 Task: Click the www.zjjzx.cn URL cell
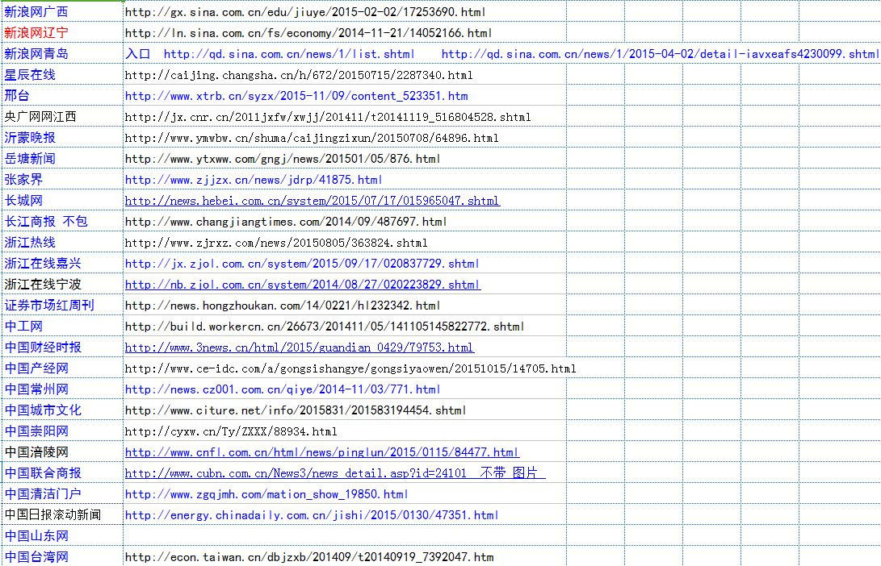(345, 179)
